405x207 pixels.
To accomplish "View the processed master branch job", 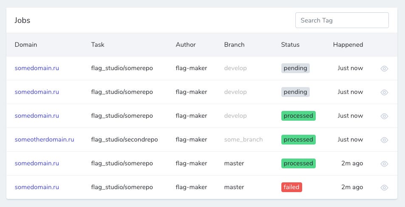I will pyautogui.click(x=384, y=164).
